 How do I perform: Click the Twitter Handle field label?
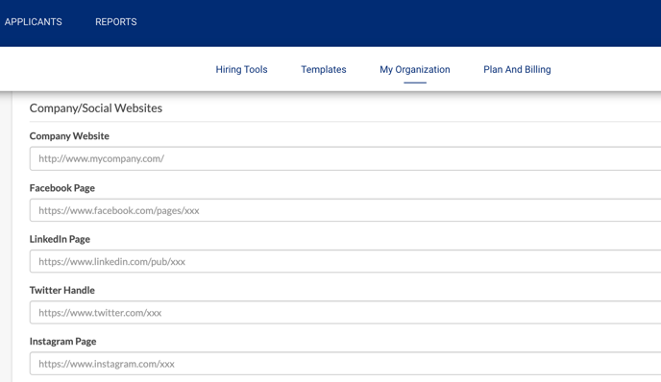pyautogui.click(x=61, y=290)
